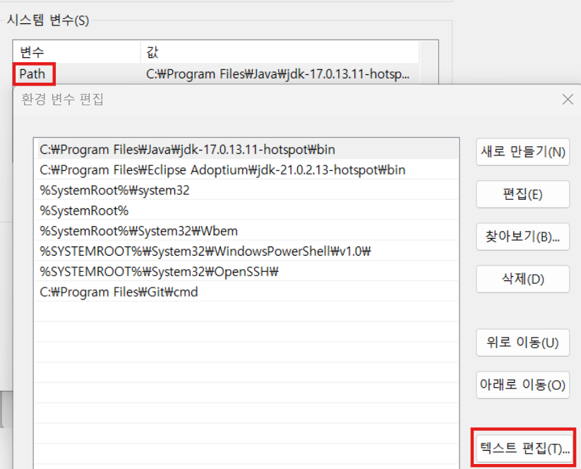Click the 편집(E) button
The height and width of the screenshot is (469, 581).
coord(522,194)
